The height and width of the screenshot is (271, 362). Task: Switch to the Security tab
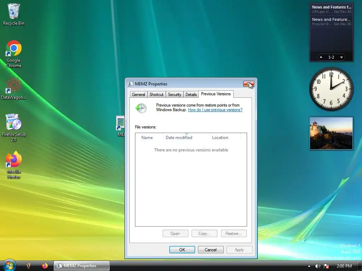coord(175,95)
